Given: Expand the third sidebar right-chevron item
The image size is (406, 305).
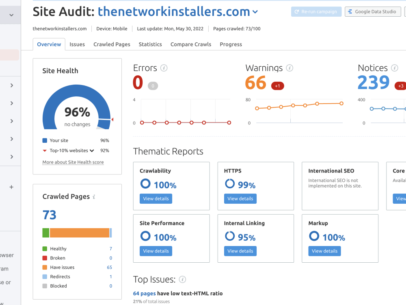Looking at the screenshot, I should (x=12, y=121).
